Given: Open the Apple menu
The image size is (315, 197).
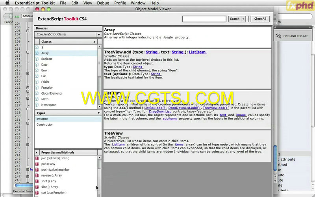Looking at the screenshot, I should [x=7, y=3].
